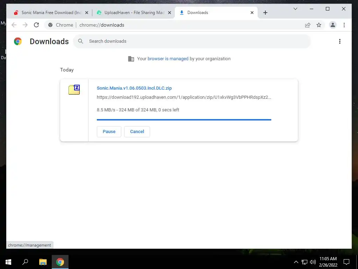Go forward to next page

tap(25, 25)
